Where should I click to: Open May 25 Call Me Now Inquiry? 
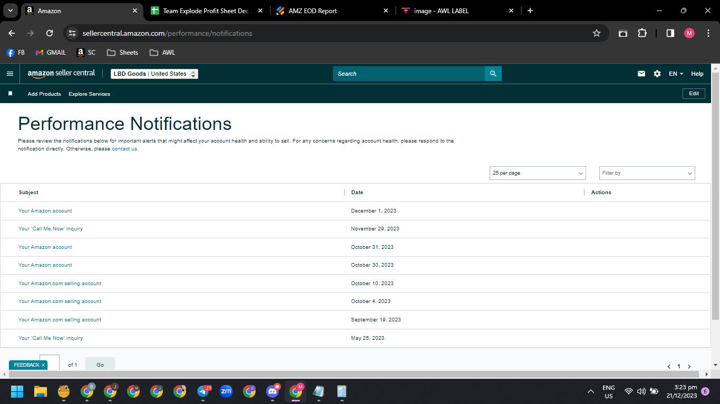[51, 338]
